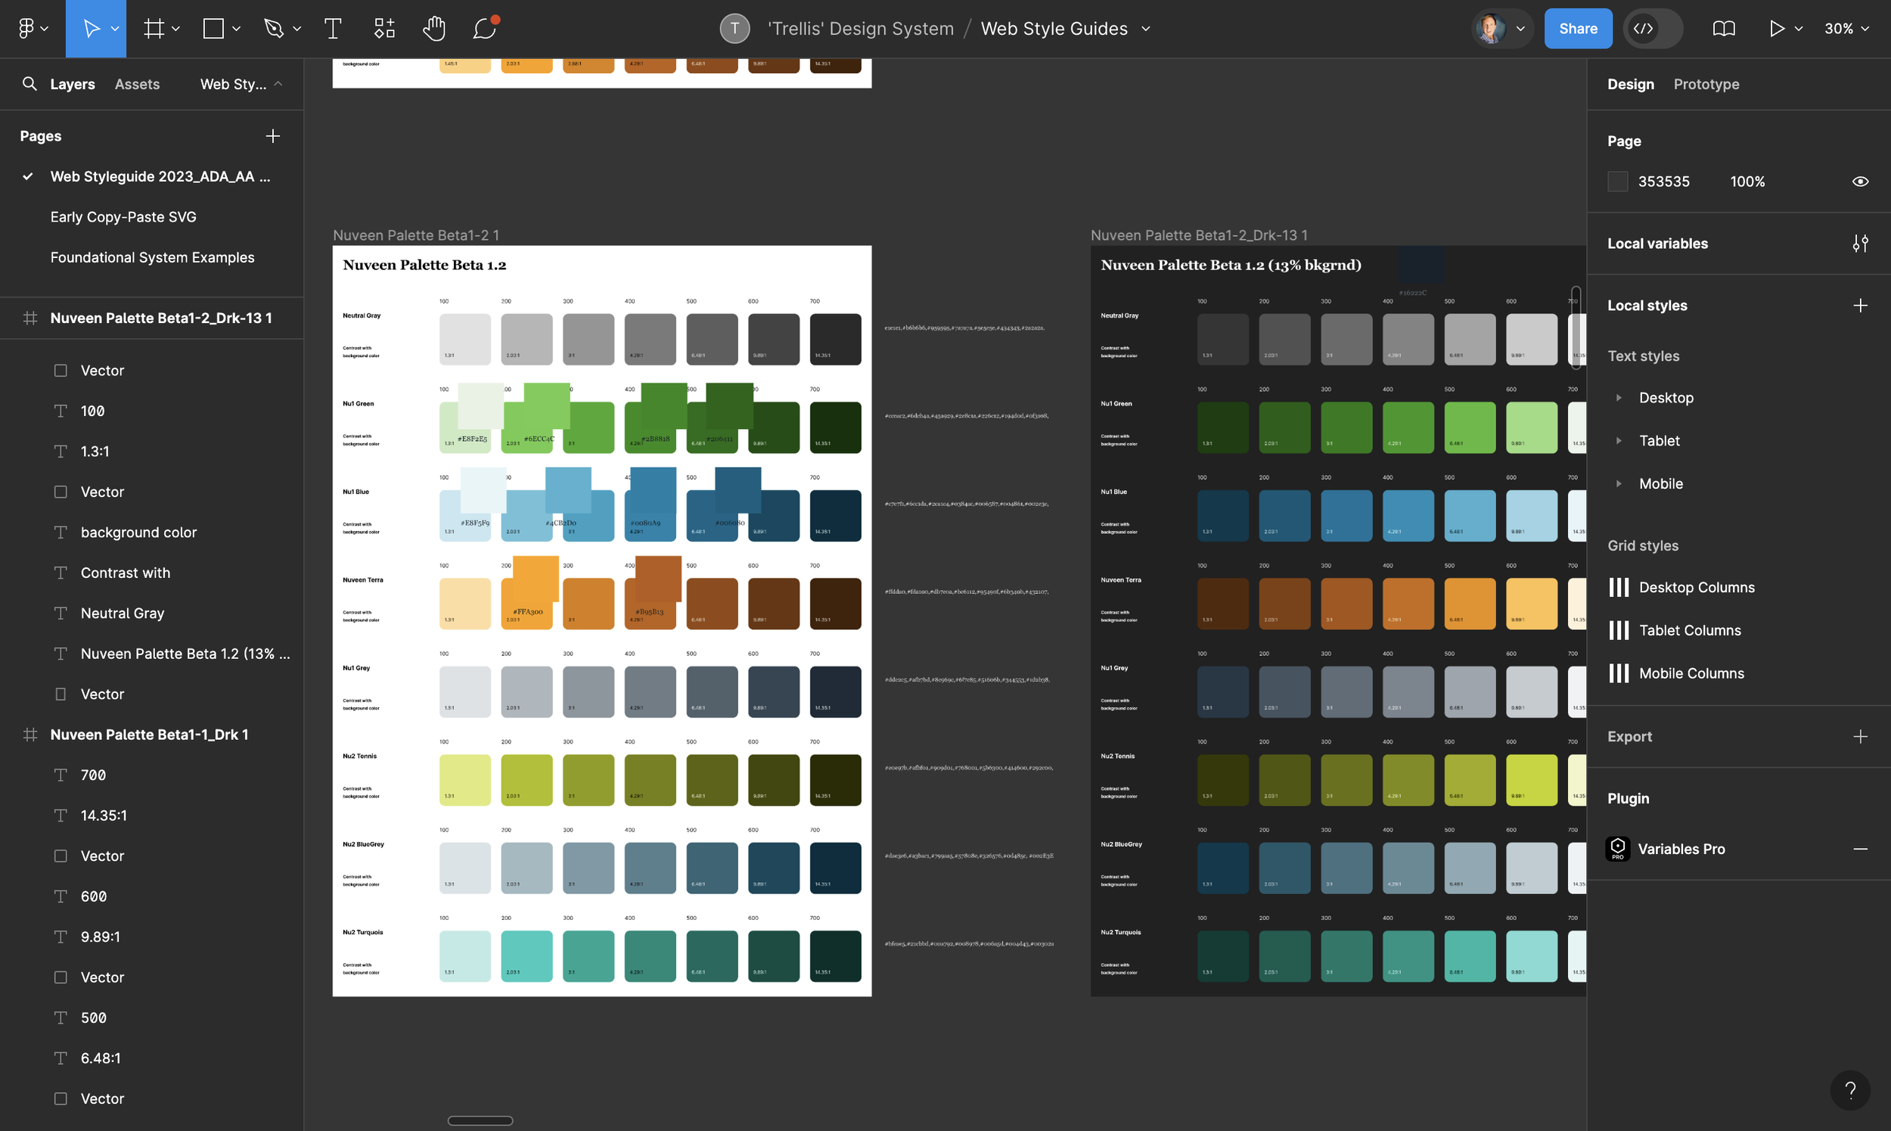Click the 100% page opacity field
Screen dimensions: 1891x1131
click(1747, 182)
